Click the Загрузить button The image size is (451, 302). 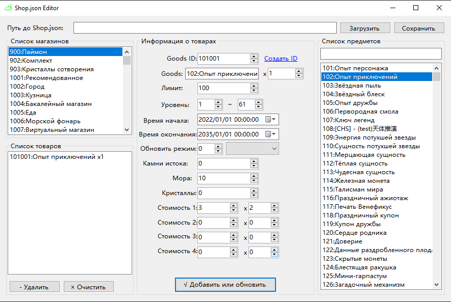click(365, 28)
